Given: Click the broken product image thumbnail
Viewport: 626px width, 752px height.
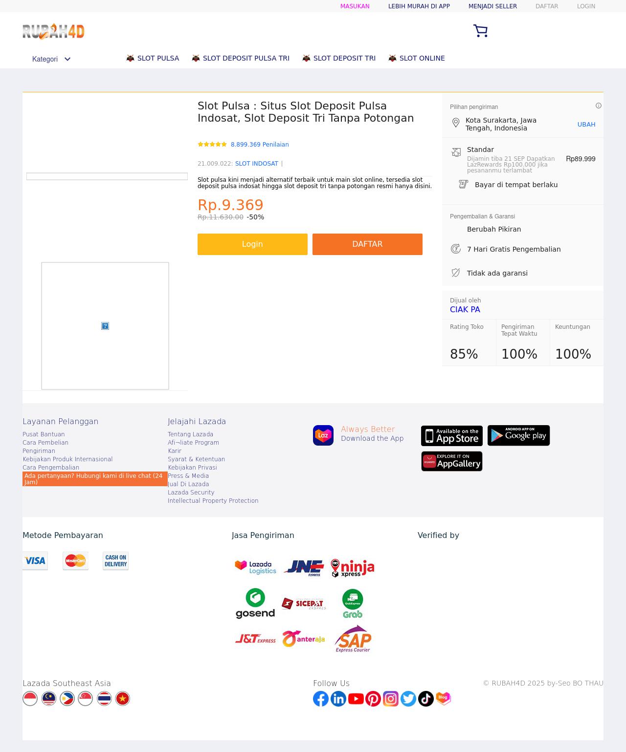Looking at the screenshot, I should [x=105, y=326].
